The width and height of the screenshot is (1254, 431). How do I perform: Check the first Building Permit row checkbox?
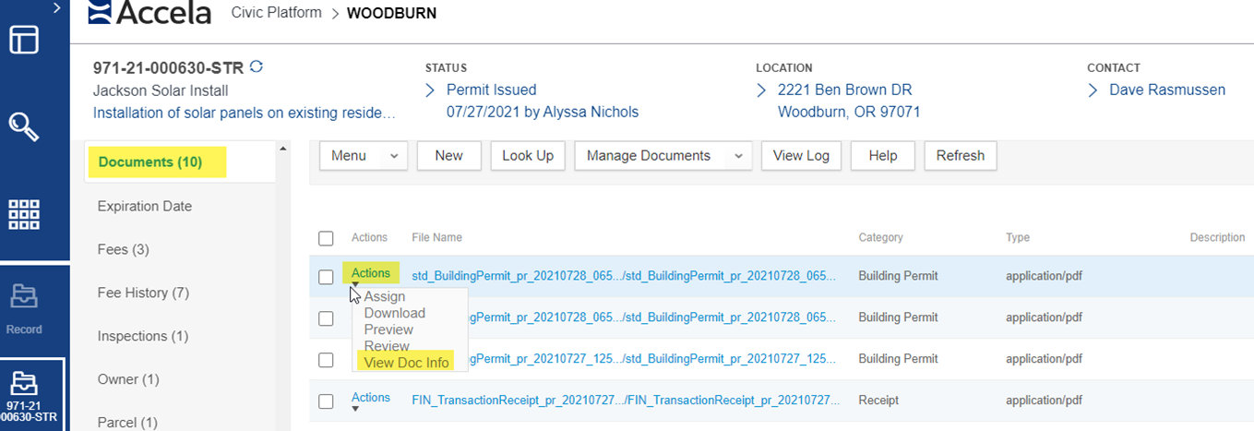(326, 277)
